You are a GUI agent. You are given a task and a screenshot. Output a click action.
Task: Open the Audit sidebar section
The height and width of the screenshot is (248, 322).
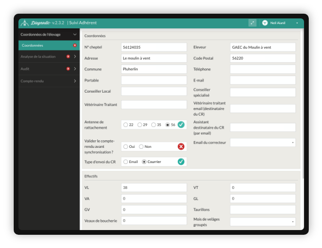click(x=75, y=68)
